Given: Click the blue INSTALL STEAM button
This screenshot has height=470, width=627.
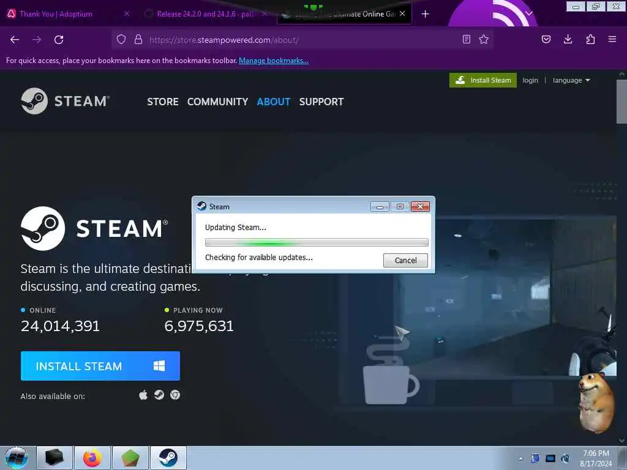Looking at the screenshot, I should 100,366.
